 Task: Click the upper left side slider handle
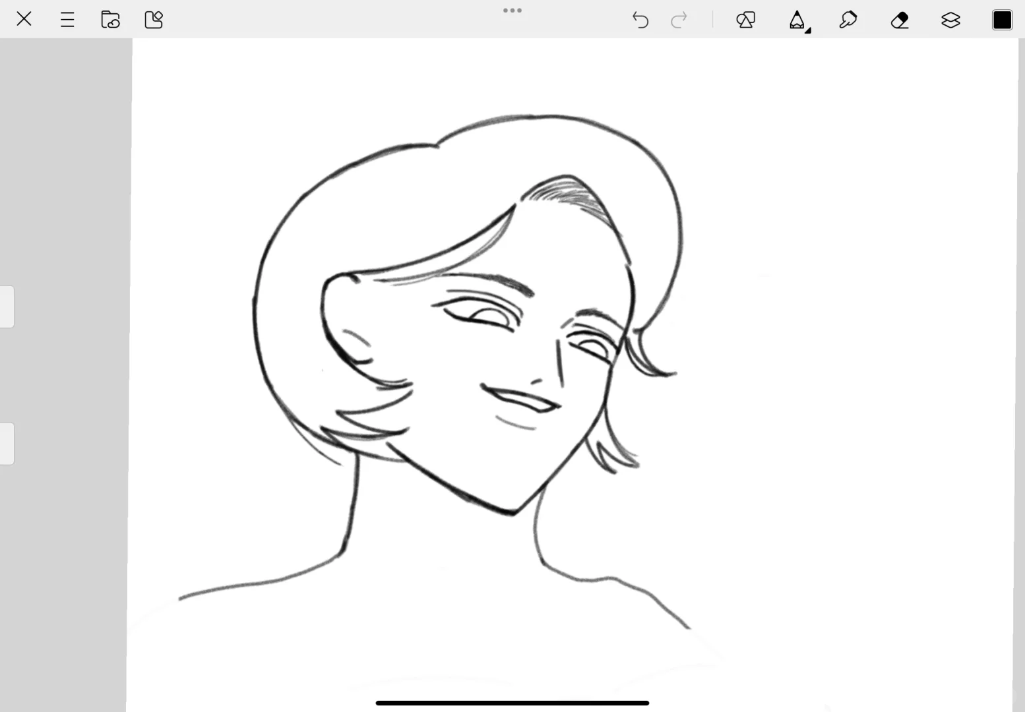click(7, 307)
